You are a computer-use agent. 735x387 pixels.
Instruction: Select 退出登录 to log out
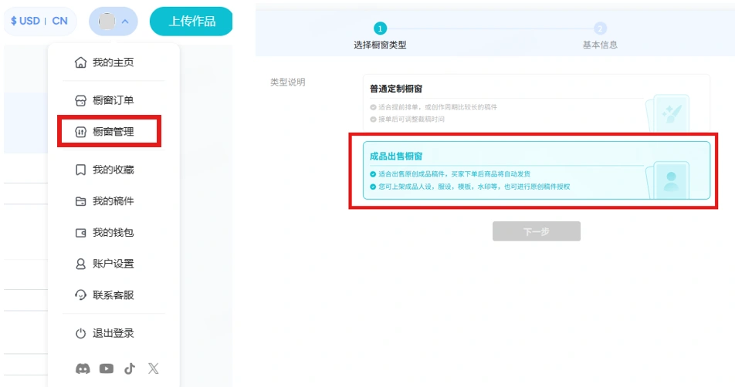[x=113, y=333]
